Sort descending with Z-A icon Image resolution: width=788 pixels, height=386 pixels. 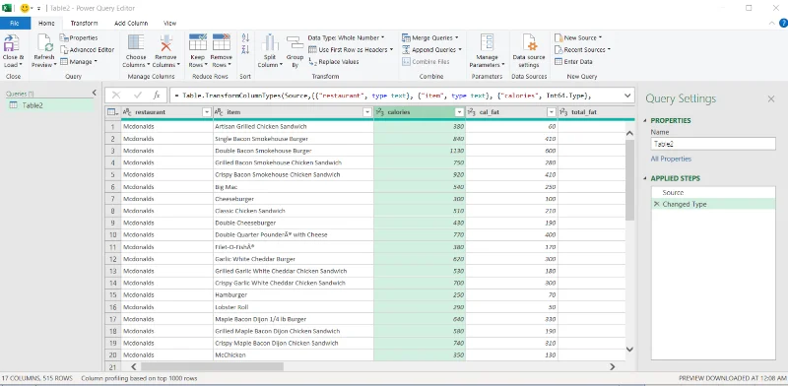[245, 49]
